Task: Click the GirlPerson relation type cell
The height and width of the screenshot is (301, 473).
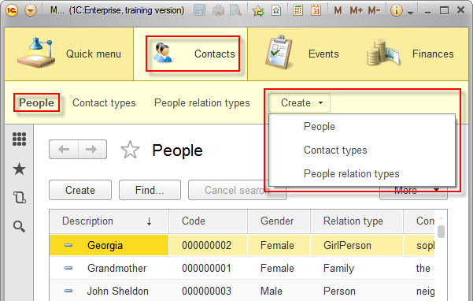Action: [x=357, y=246]
